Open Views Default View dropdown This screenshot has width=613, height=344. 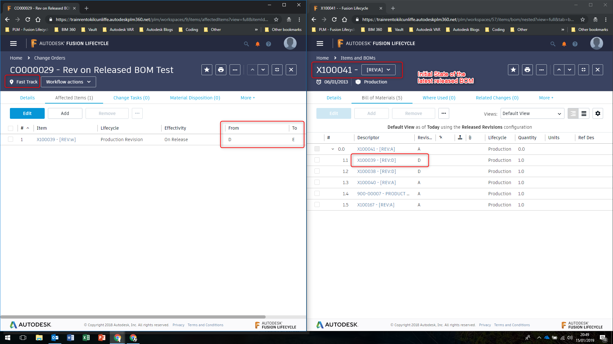pyautogui.click(x=532, y=113)
